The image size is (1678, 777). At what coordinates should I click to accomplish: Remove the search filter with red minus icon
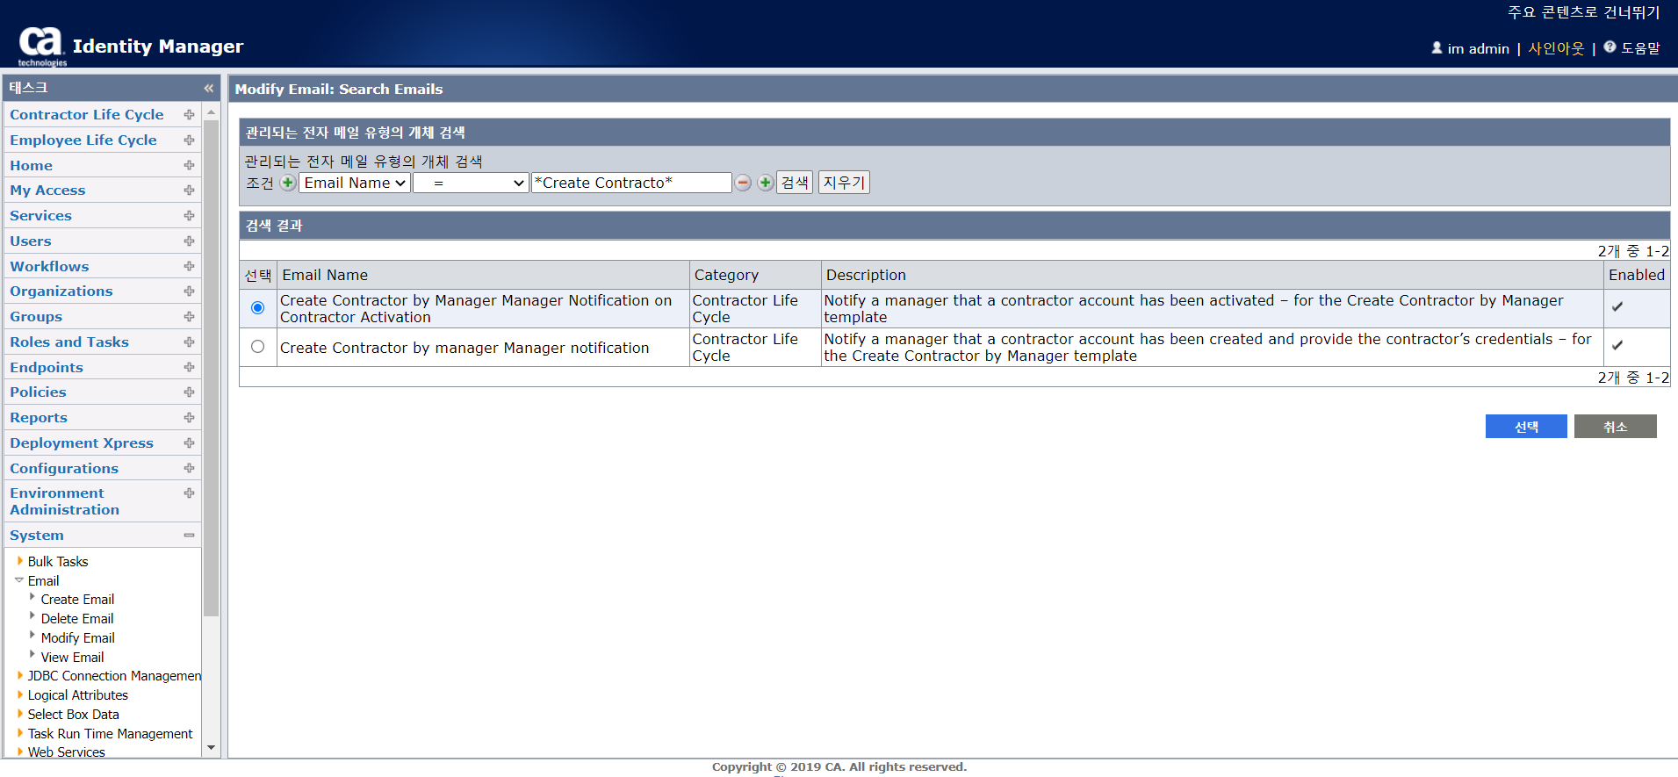click(743, 183)
